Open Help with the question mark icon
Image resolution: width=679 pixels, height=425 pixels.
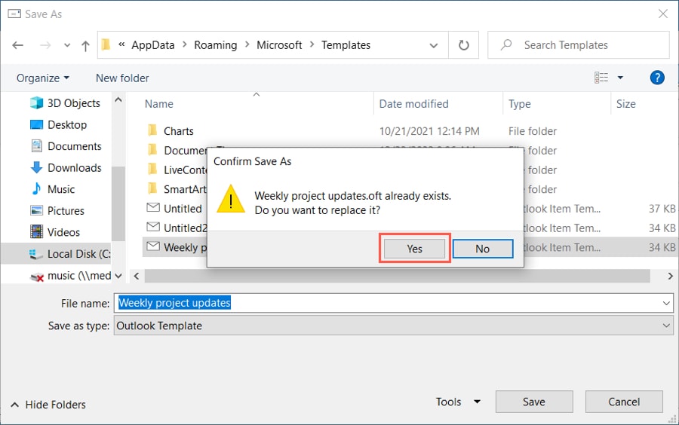[657, 78]
